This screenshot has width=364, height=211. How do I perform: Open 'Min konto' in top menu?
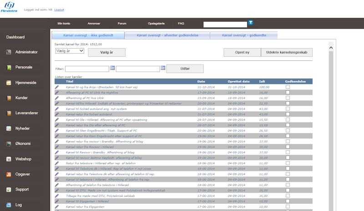64,24
